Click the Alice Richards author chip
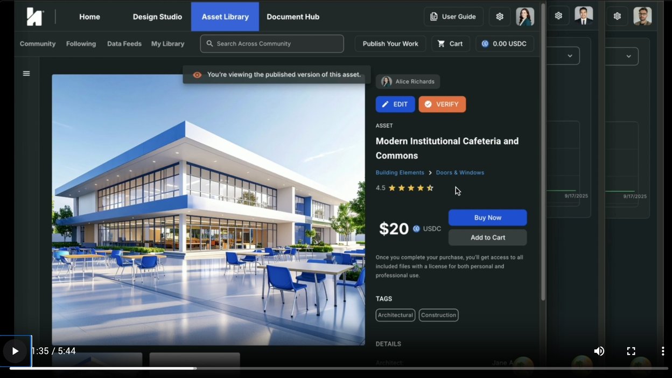Viewport: 672px width, 378px height. click(x=408, y=82)
